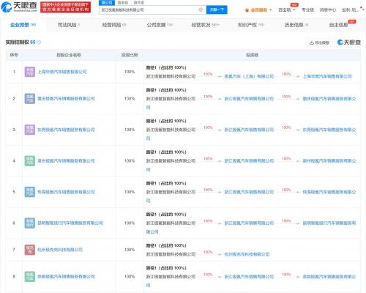Open the blue company logo in row 6

30,223
